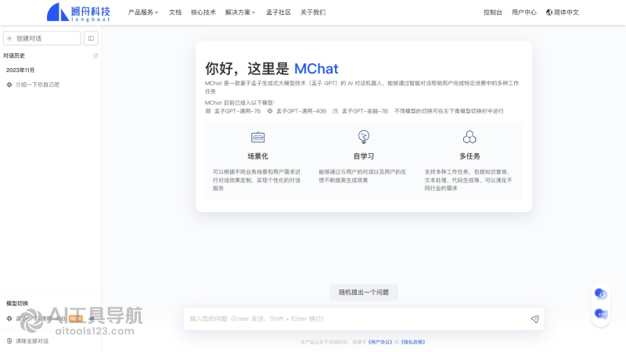Screen dimensions: 626x352
Task: Click the 创建对话 button
Action: tap(42, 38)
